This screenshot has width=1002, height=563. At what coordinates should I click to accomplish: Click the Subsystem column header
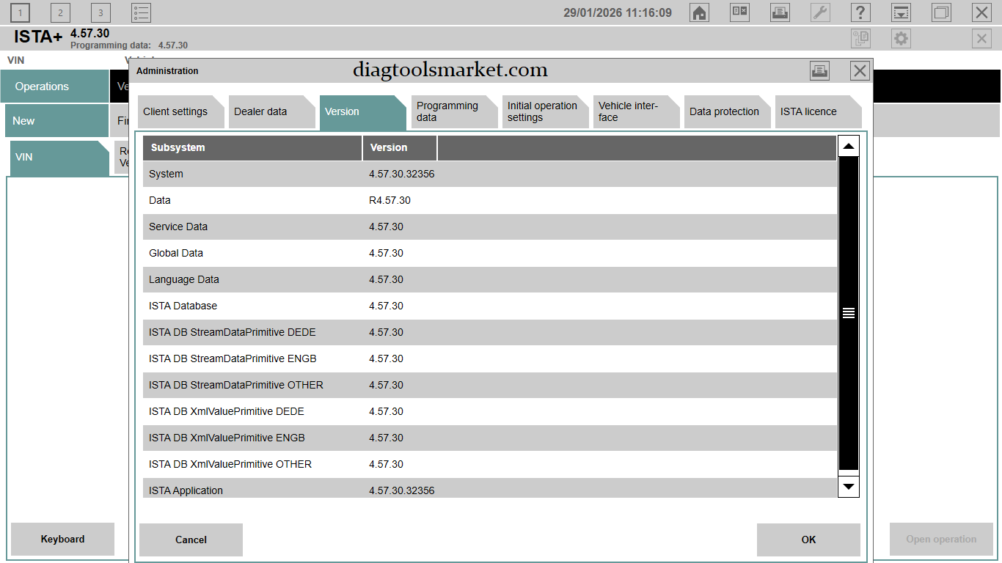click(x=252, y=147)
